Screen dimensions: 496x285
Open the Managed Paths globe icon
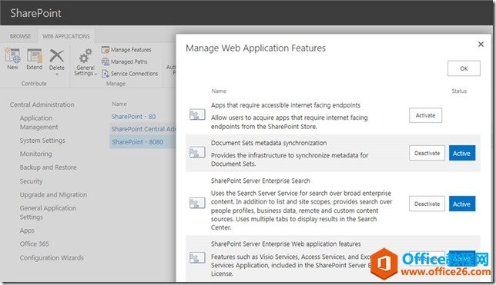[x=106, y=61]
